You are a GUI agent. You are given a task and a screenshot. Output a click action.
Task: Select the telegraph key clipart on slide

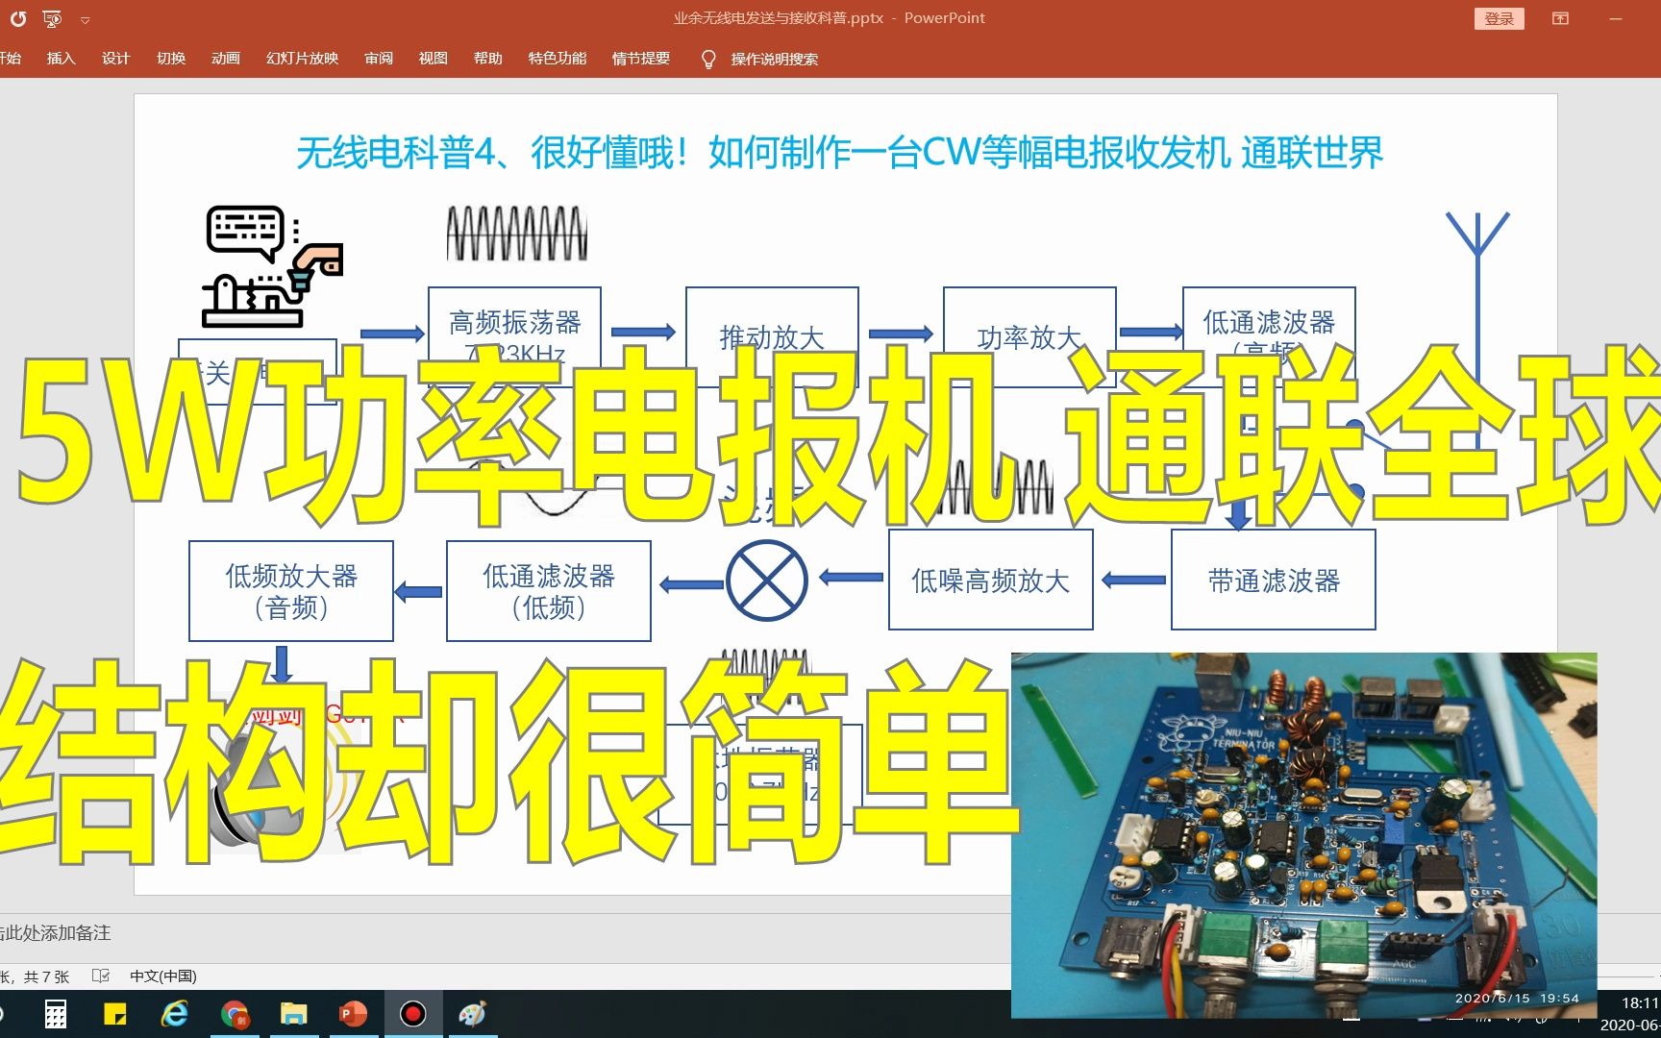[272, 266]
